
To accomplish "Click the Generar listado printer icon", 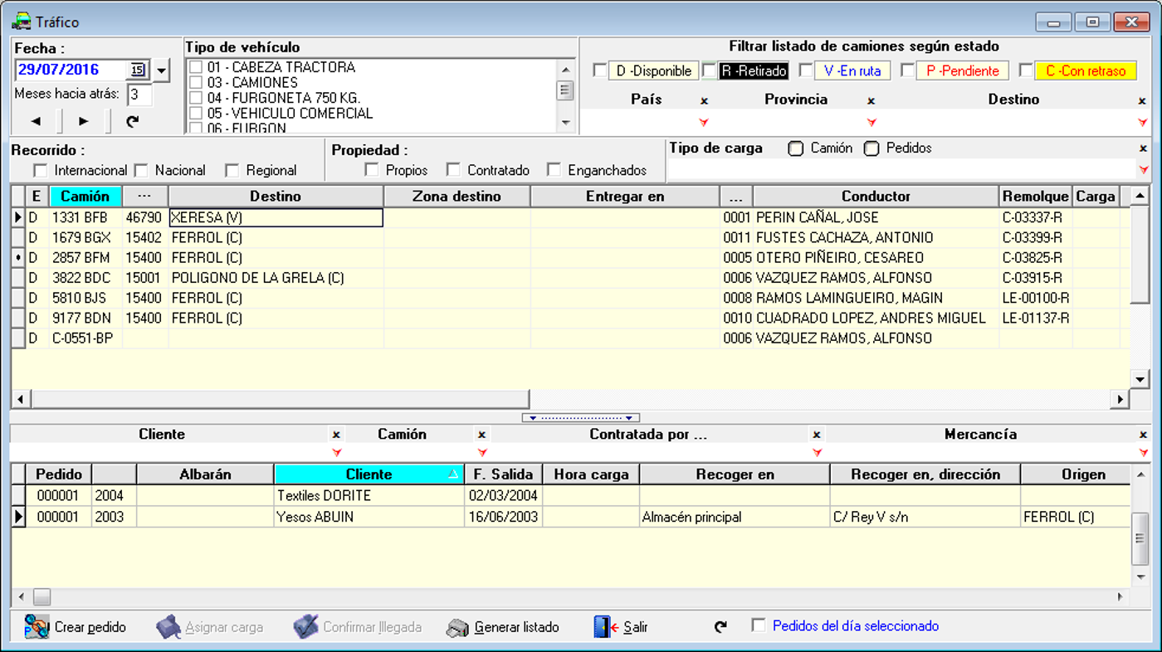I will point(458,628).
